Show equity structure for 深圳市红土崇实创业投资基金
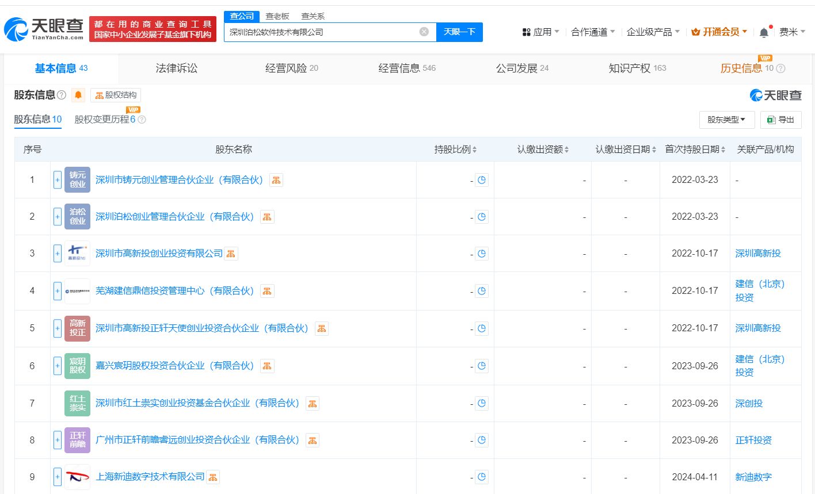 pos(313,403)
